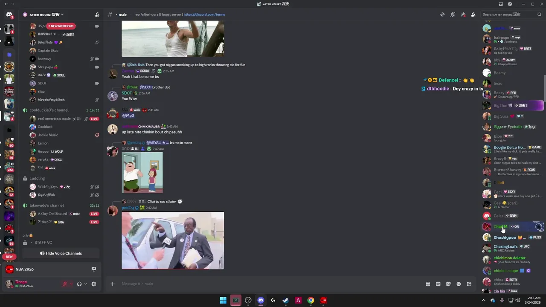Select user Lemon in voice channel
This screenshot has height=307, width=546.
64,143
